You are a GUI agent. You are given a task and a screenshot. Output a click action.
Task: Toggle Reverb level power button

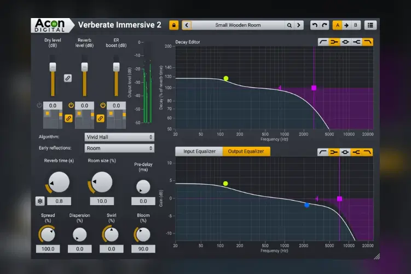71,105
